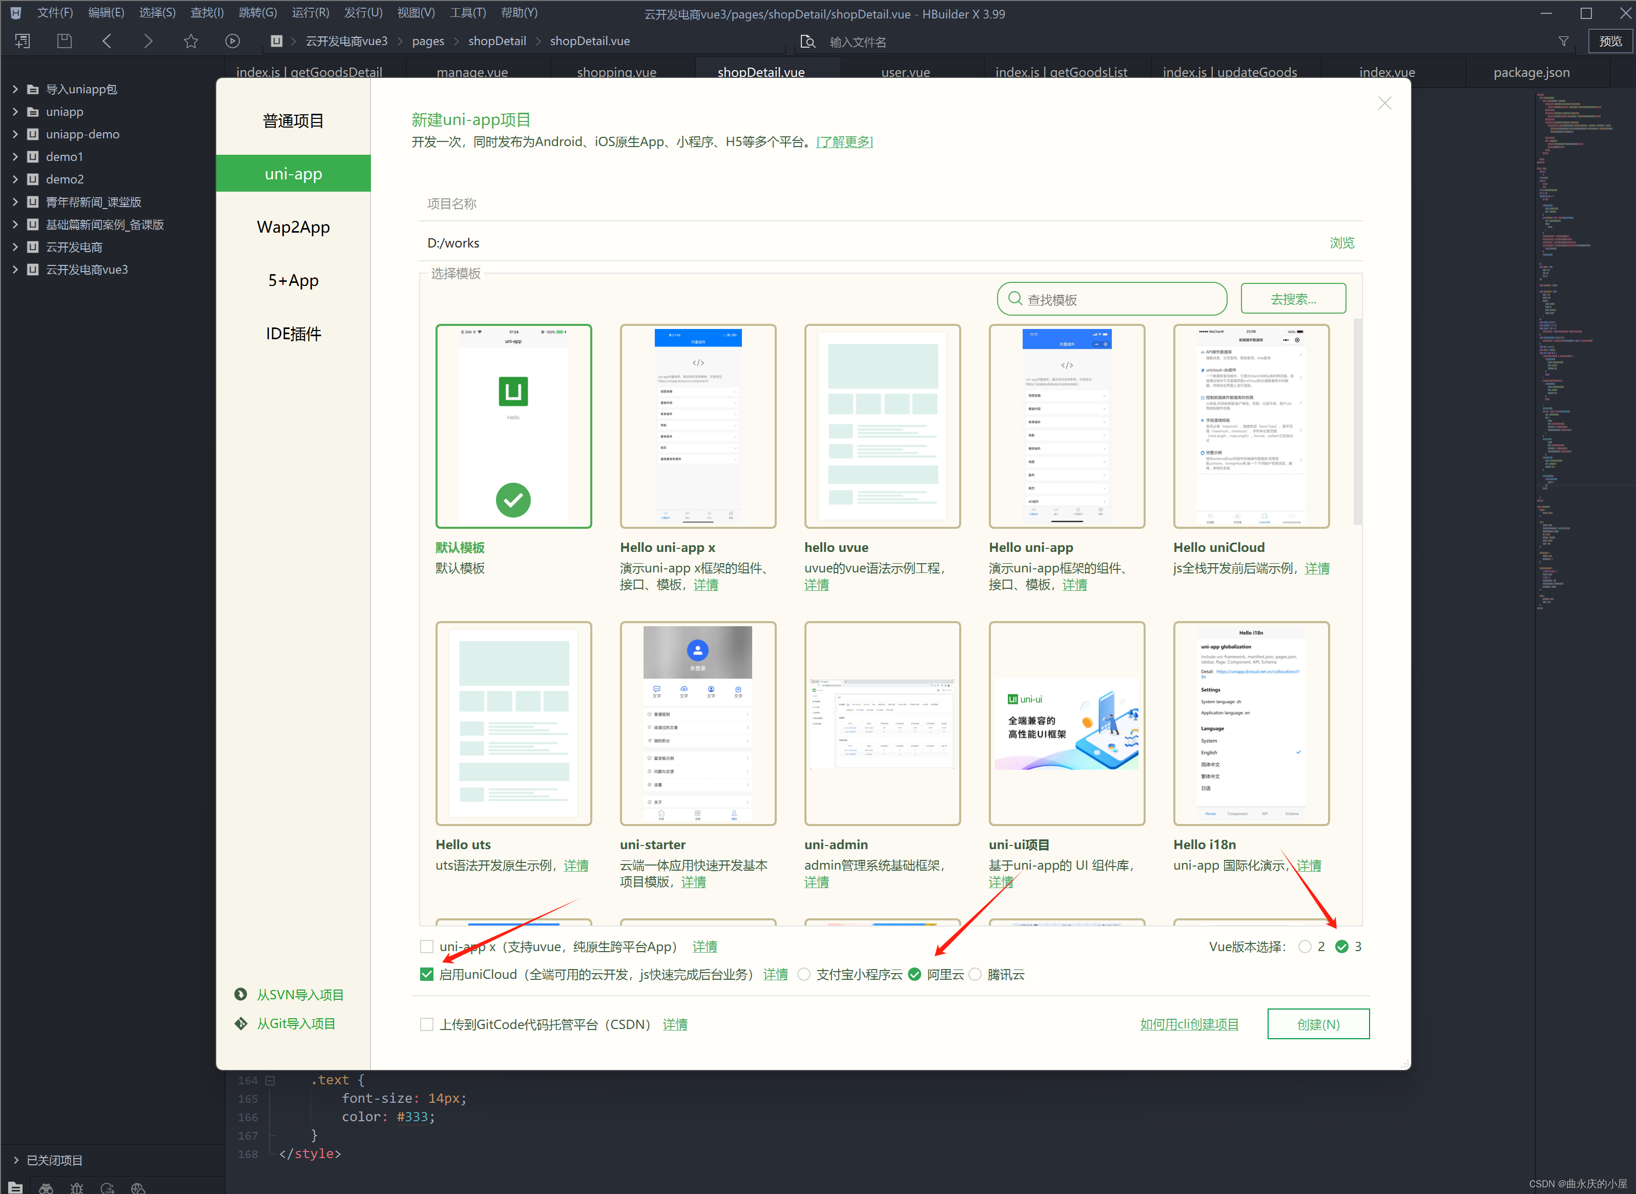Check 上传到GitCode代码托管平台 checkbox
This screenshot has height=1194, width=1636.
[x=426, y=1024]
